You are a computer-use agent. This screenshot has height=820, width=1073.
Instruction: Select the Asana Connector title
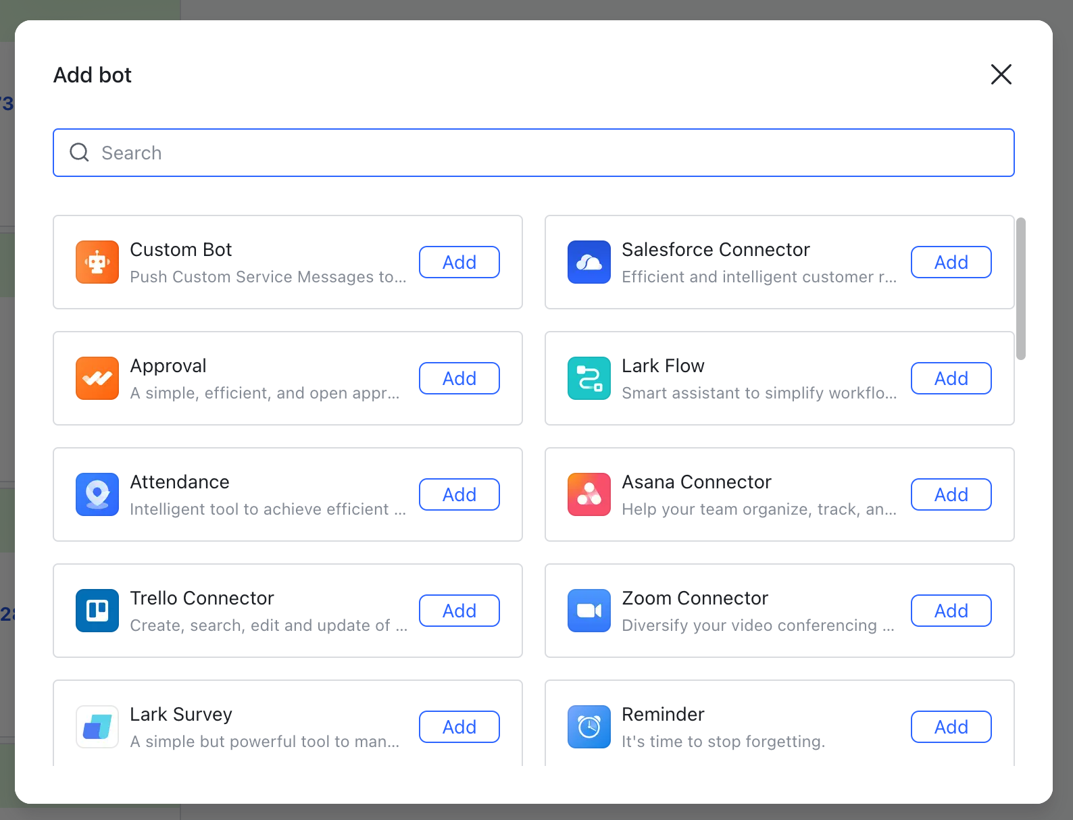(x=697, y=482)
